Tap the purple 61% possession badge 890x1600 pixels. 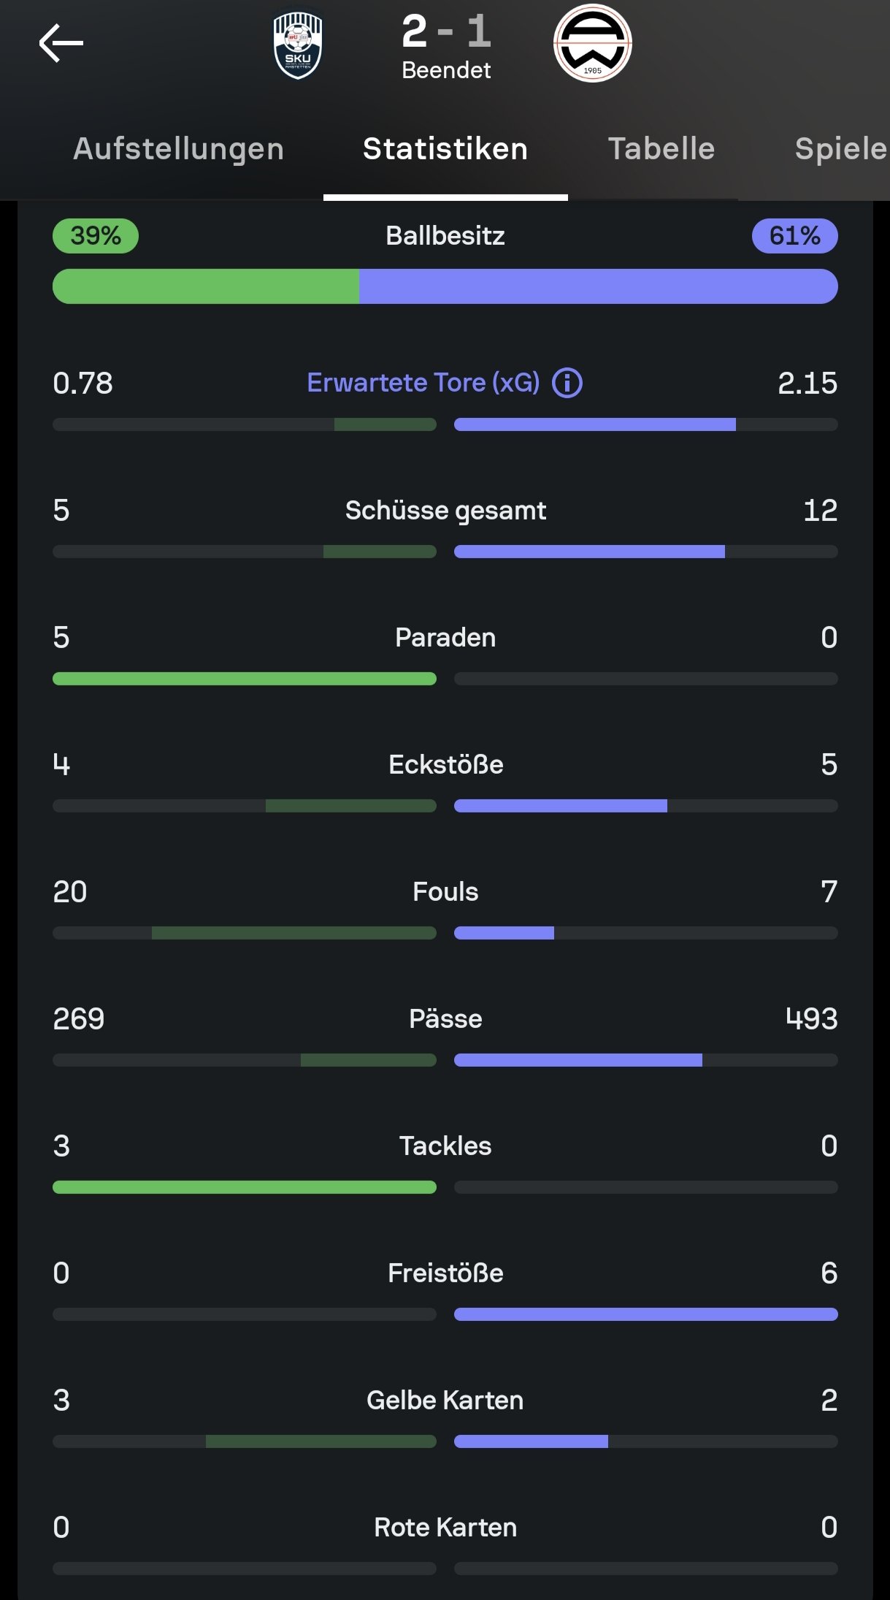[794, 236]
